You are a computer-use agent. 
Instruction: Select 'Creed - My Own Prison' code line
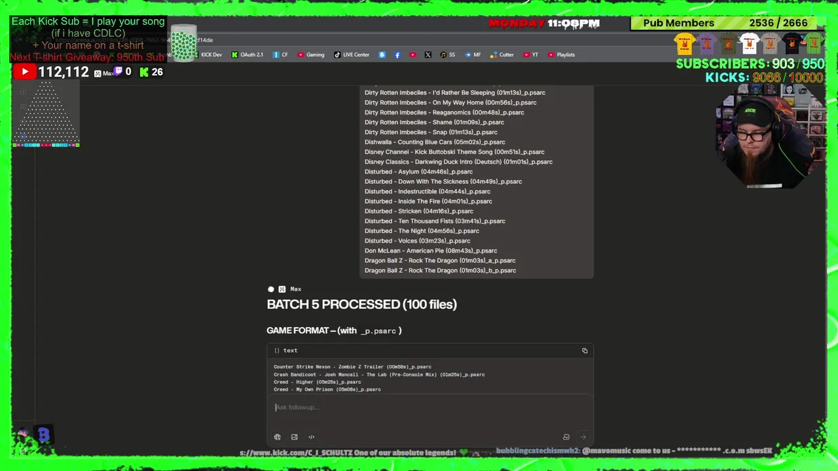(x=327, y=390)
